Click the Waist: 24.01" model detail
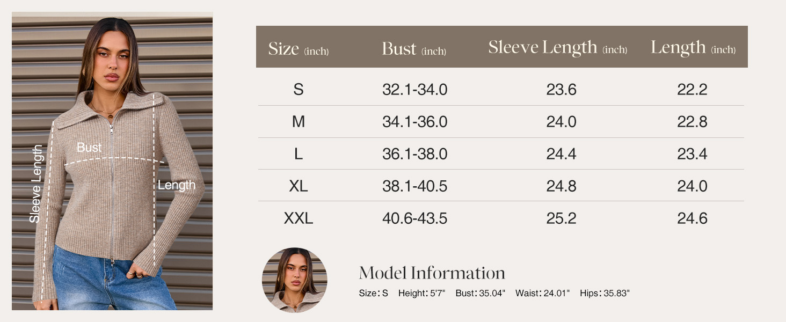 click(x=542, y=294)
